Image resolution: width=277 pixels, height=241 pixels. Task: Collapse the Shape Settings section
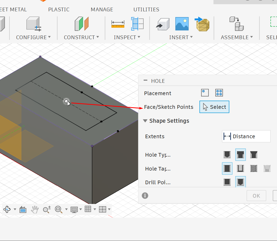point(145,121)
